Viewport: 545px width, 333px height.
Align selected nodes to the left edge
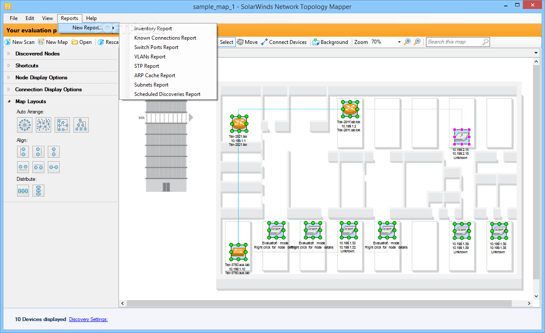23,151
